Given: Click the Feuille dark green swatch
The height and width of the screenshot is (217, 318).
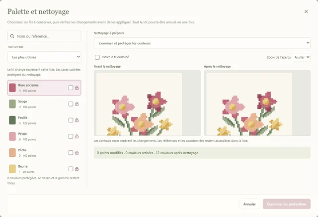Looking at the screenshot, I should (x=12, y=120).
